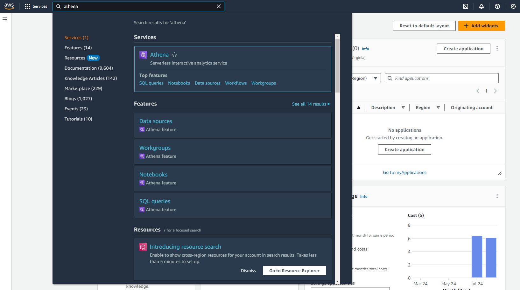Open Introducing resource search link

coord(185,247)
